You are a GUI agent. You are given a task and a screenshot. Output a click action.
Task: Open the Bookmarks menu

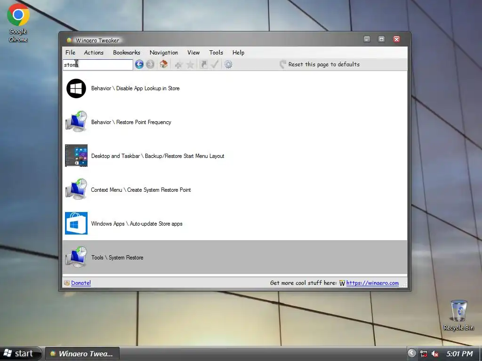tap(127, 53)
